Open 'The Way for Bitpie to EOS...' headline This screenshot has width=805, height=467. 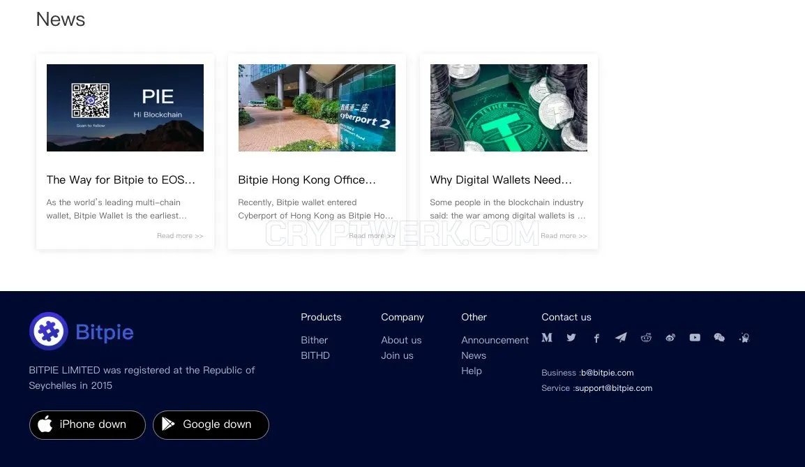[x=121, y=180]
